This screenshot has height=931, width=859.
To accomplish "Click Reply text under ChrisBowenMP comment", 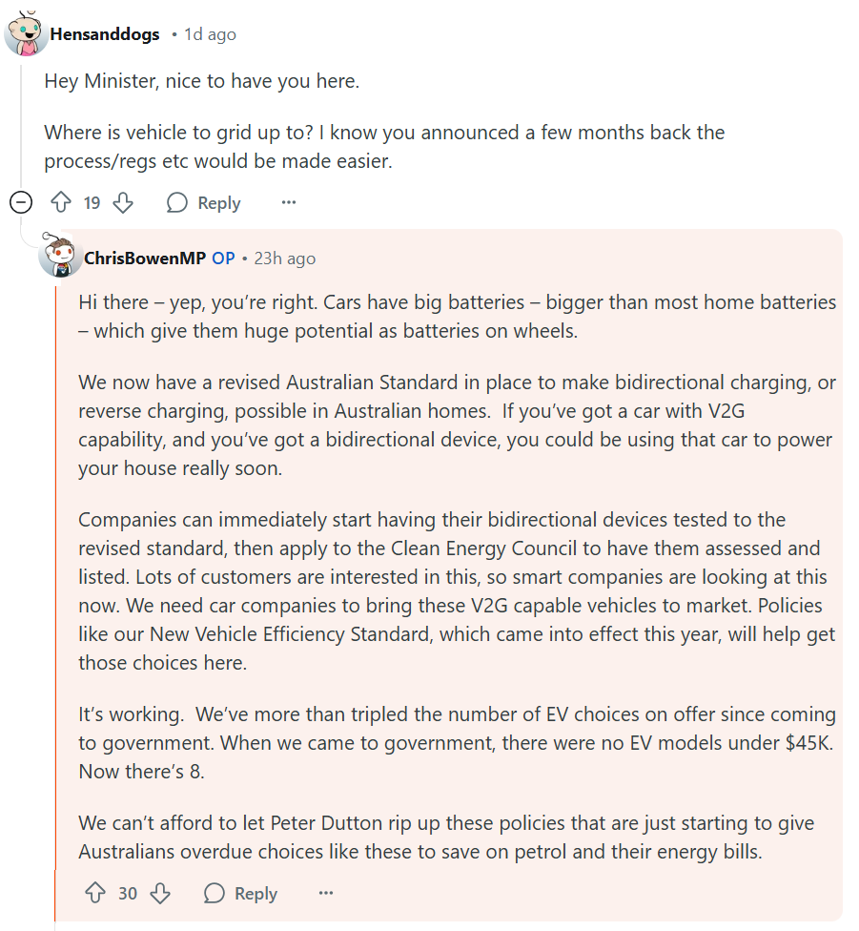I will pyautogui.click(x=256, y=894).
